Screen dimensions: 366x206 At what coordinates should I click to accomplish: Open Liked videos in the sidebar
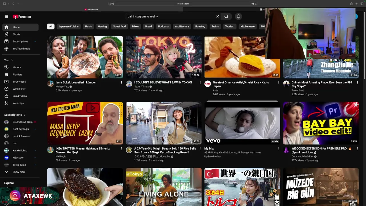coord(20,96)
